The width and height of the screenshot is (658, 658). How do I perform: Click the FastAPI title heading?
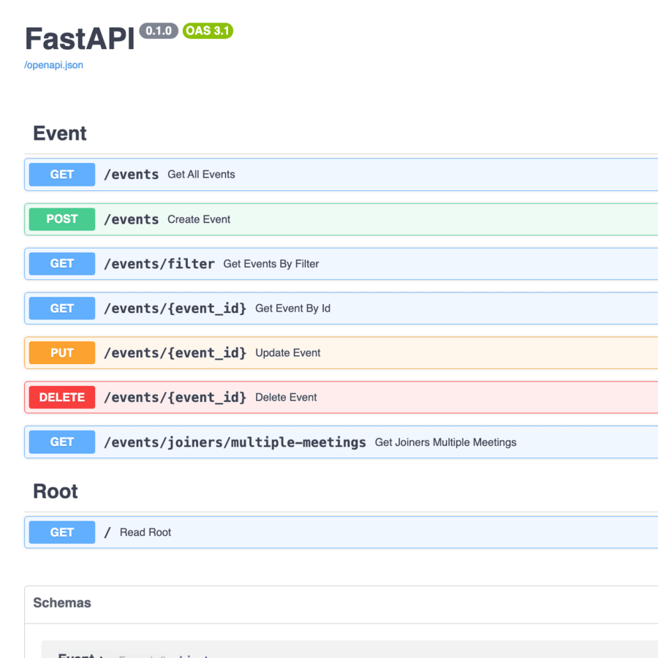(x=80, y=39)
